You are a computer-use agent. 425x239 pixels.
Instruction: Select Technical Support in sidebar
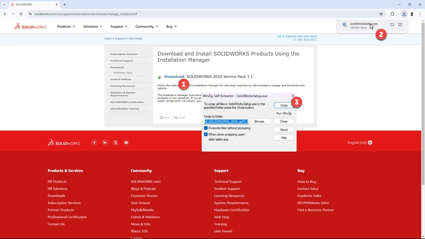121,61
